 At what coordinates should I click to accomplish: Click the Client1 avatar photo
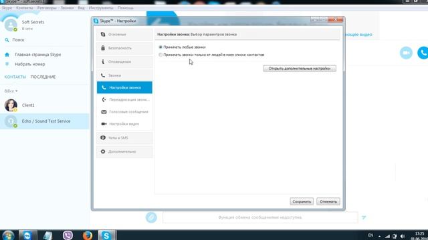pyautogui.click(x=11, y=105)
